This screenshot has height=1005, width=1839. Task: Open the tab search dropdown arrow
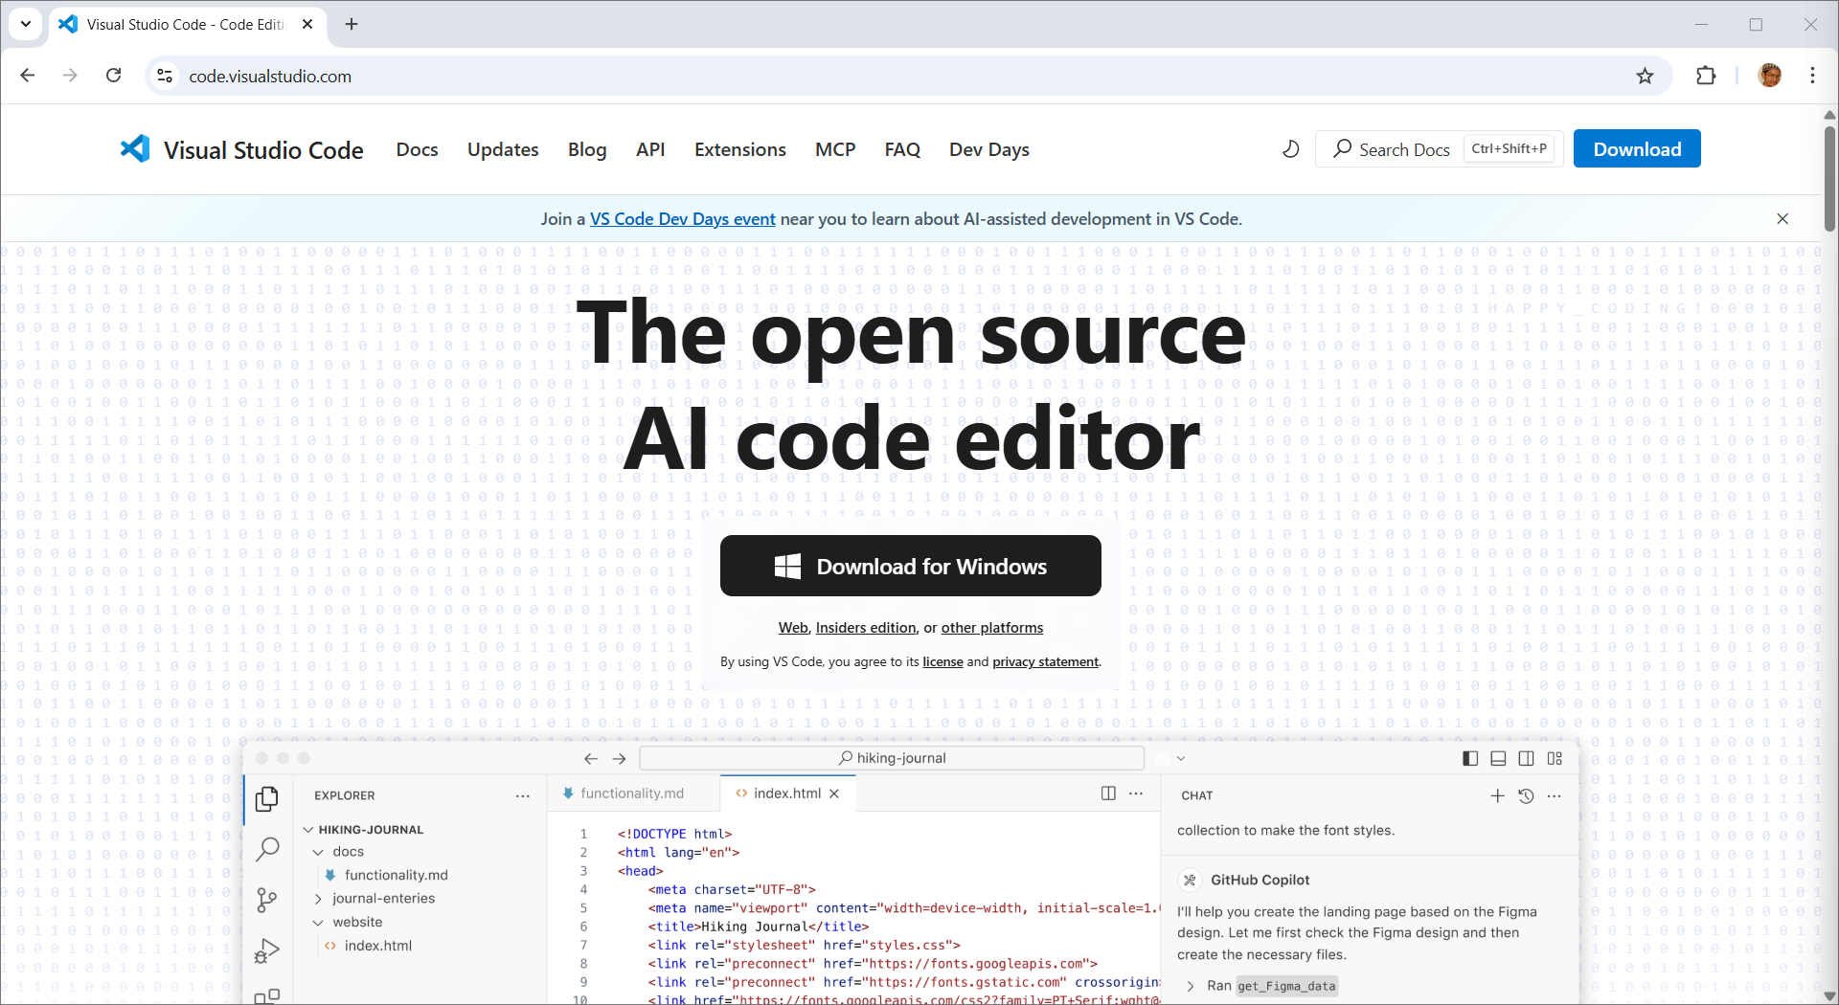tap(26, 24)
